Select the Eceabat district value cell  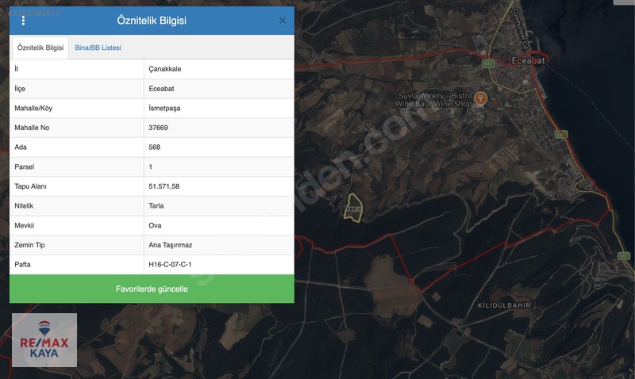[219, 89]
